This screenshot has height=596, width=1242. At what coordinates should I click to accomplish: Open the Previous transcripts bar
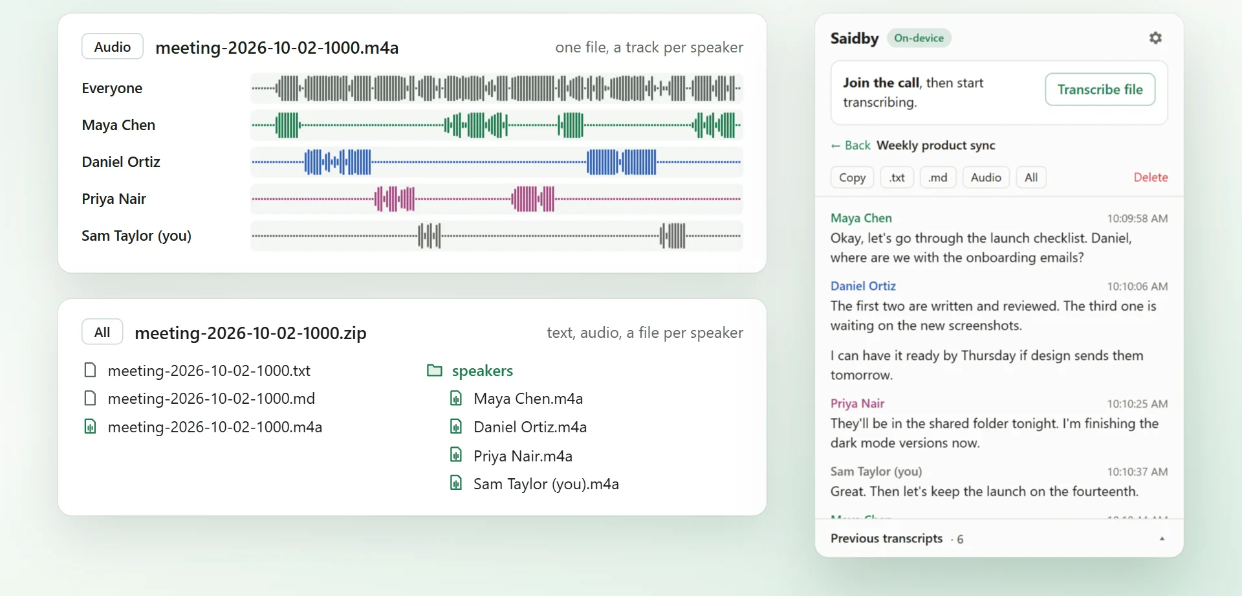(999, 538)
